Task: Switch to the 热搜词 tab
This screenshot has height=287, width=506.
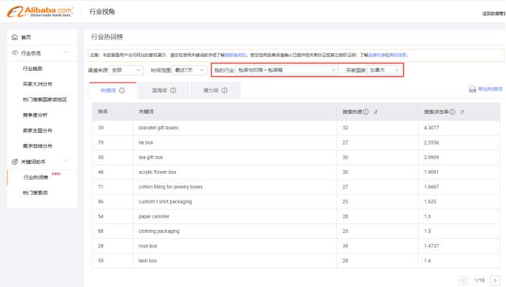Action: tap(112, 91)
